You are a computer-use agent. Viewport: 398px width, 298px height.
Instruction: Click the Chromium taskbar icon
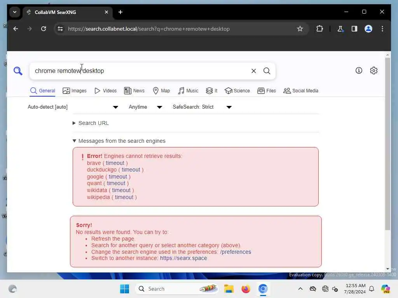click(x=263, y=289)
